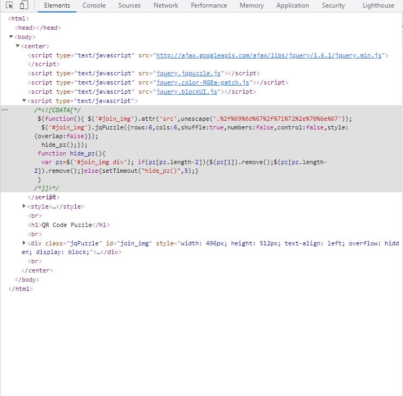Viewport: 403px width, 396px height.
Task: Expand the style element node
Action: point(24,206)
